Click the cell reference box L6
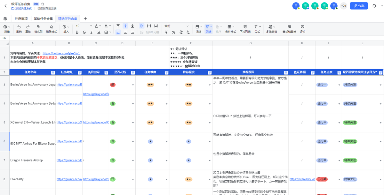Screen dimensions: 384x195 tap(5, 38)
